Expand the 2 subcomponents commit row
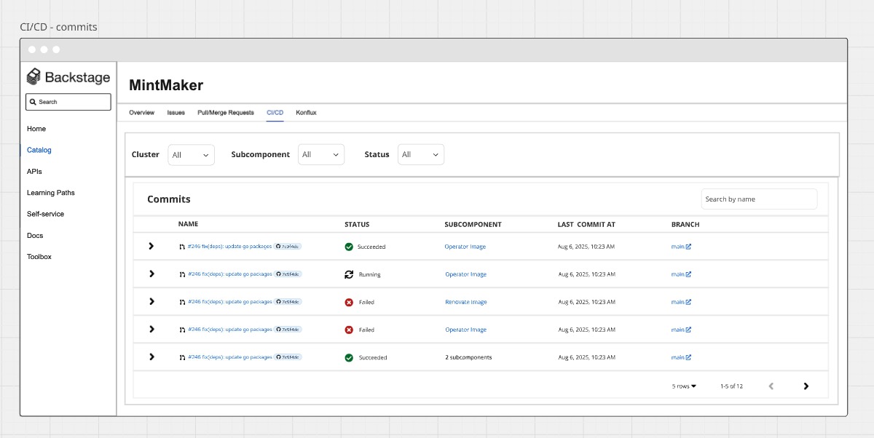This screenshot has width=874, height=438. (x=151, y=357)
